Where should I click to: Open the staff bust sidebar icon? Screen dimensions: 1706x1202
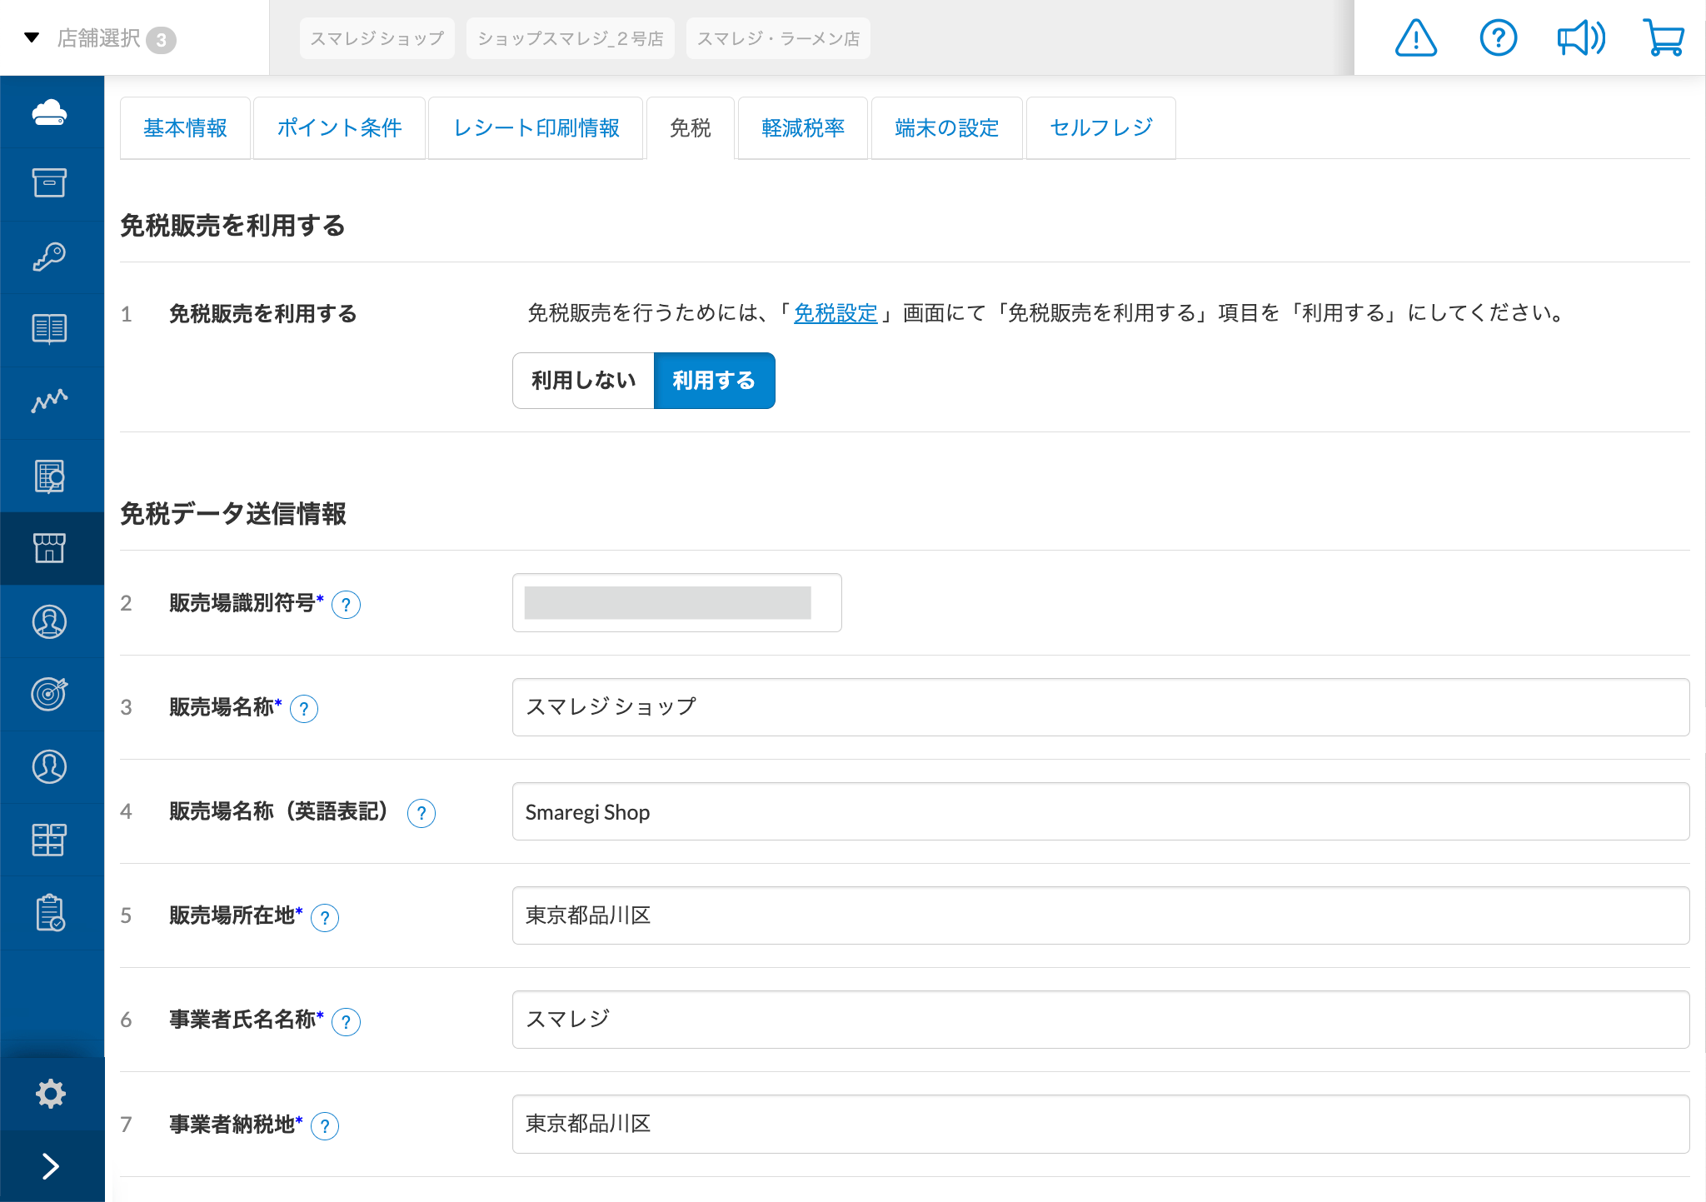[50, 621]
